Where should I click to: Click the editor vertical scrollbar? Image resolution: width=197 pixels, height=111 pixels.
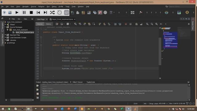(x=160, y=51)
